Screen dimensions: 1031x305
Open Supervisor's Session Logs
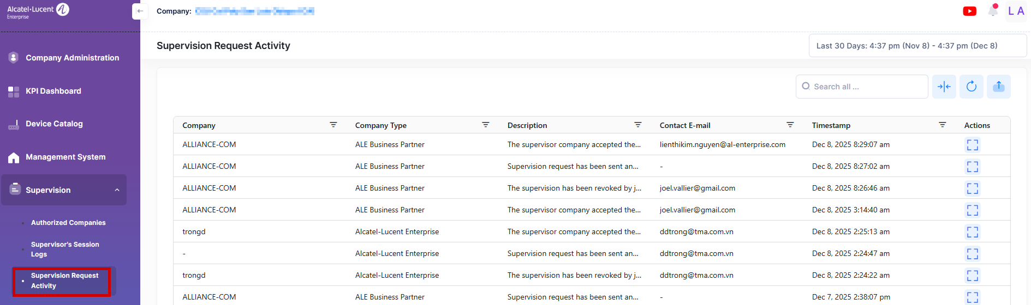click(65, 249)
